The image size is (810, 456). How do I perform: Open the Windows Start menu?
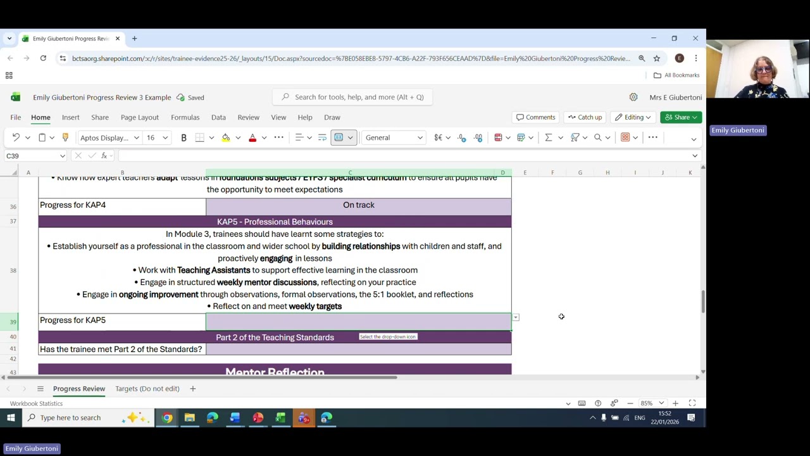tap(11, 417)
